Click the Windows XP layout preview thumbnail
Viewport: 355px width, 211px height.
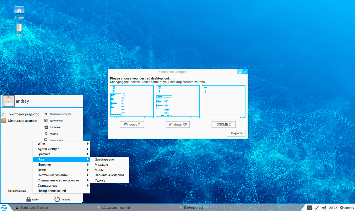click(177, 102)
